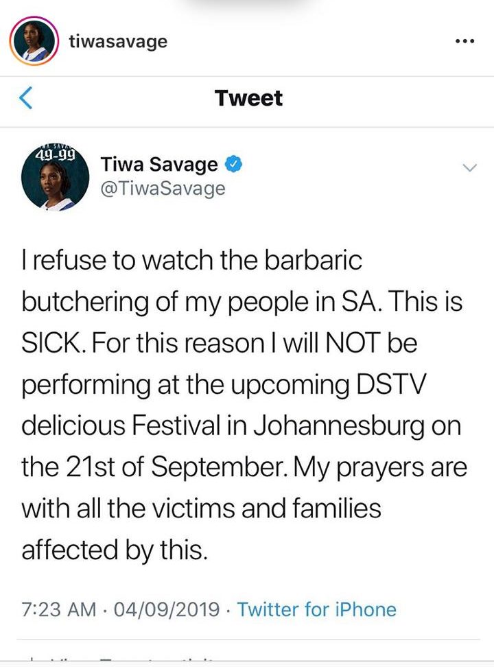Select the Tweet header title
This screenshot has width=494, height=667.
pyautogui.click(x=248, y=98)
